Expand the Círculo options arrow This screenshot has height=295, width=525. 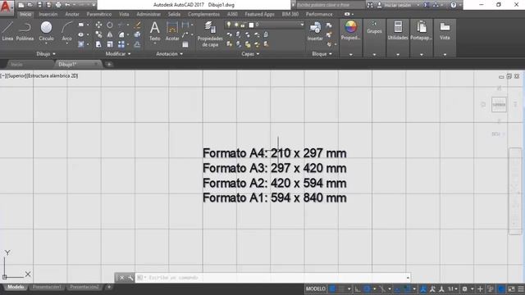(x=46, y=43)
